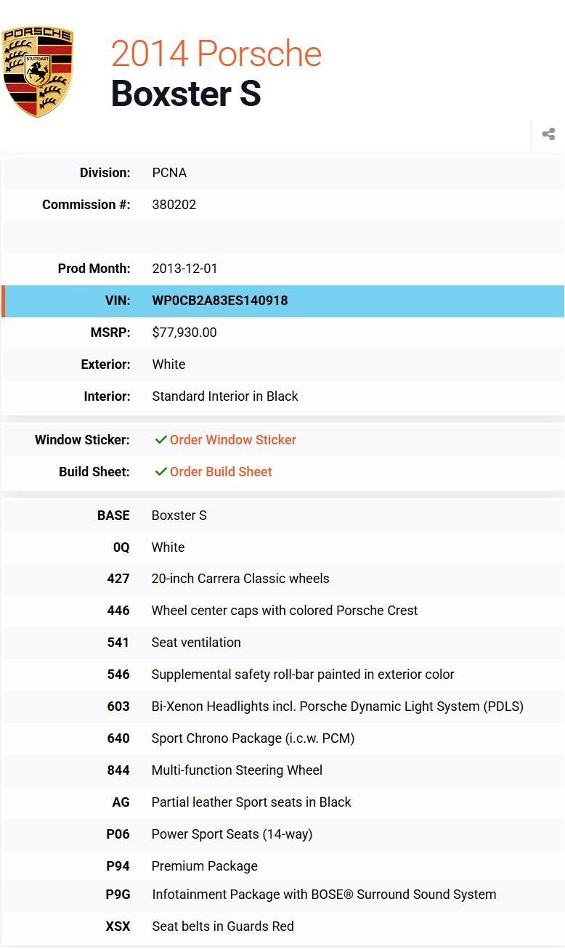Click the share icon
This screenshot has width=565, height=949.
[548, 134]
